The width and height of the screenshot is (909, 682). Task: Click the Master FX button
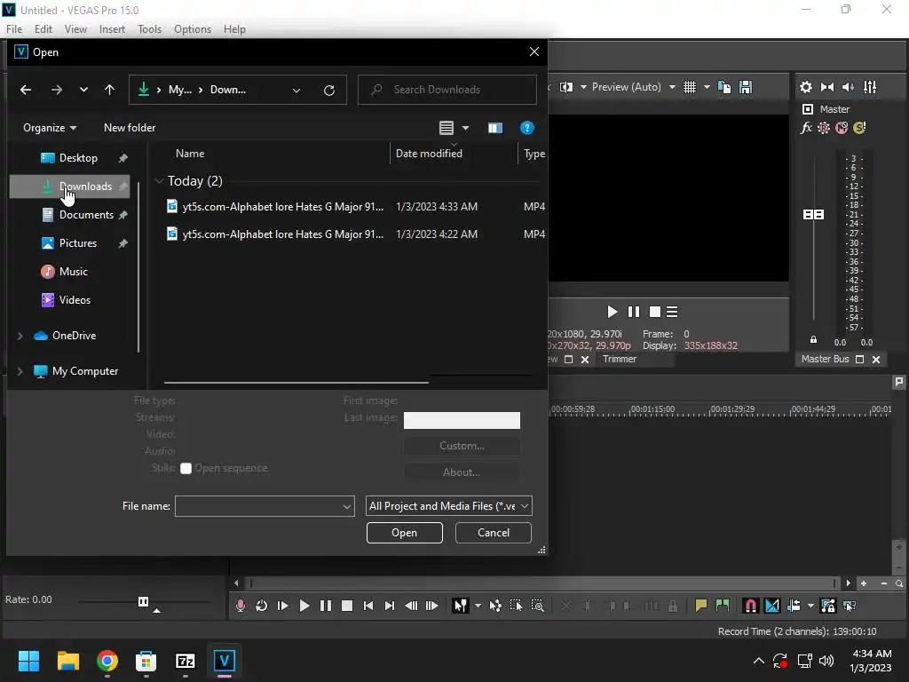(x=806, y=128)
